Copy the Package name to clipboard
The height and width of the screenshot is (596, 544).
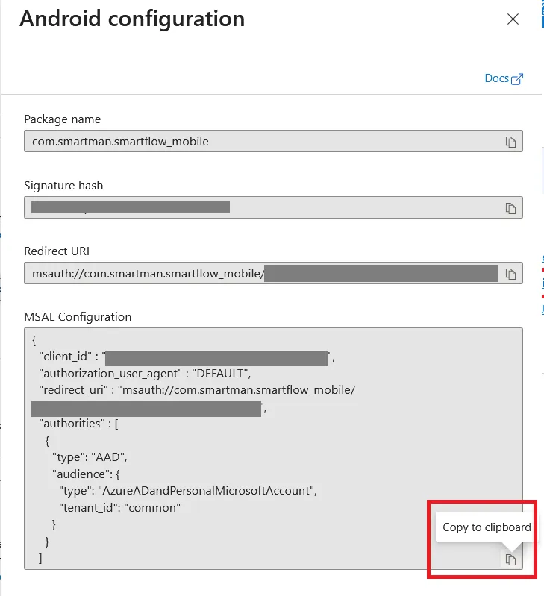tap(510, 142)
